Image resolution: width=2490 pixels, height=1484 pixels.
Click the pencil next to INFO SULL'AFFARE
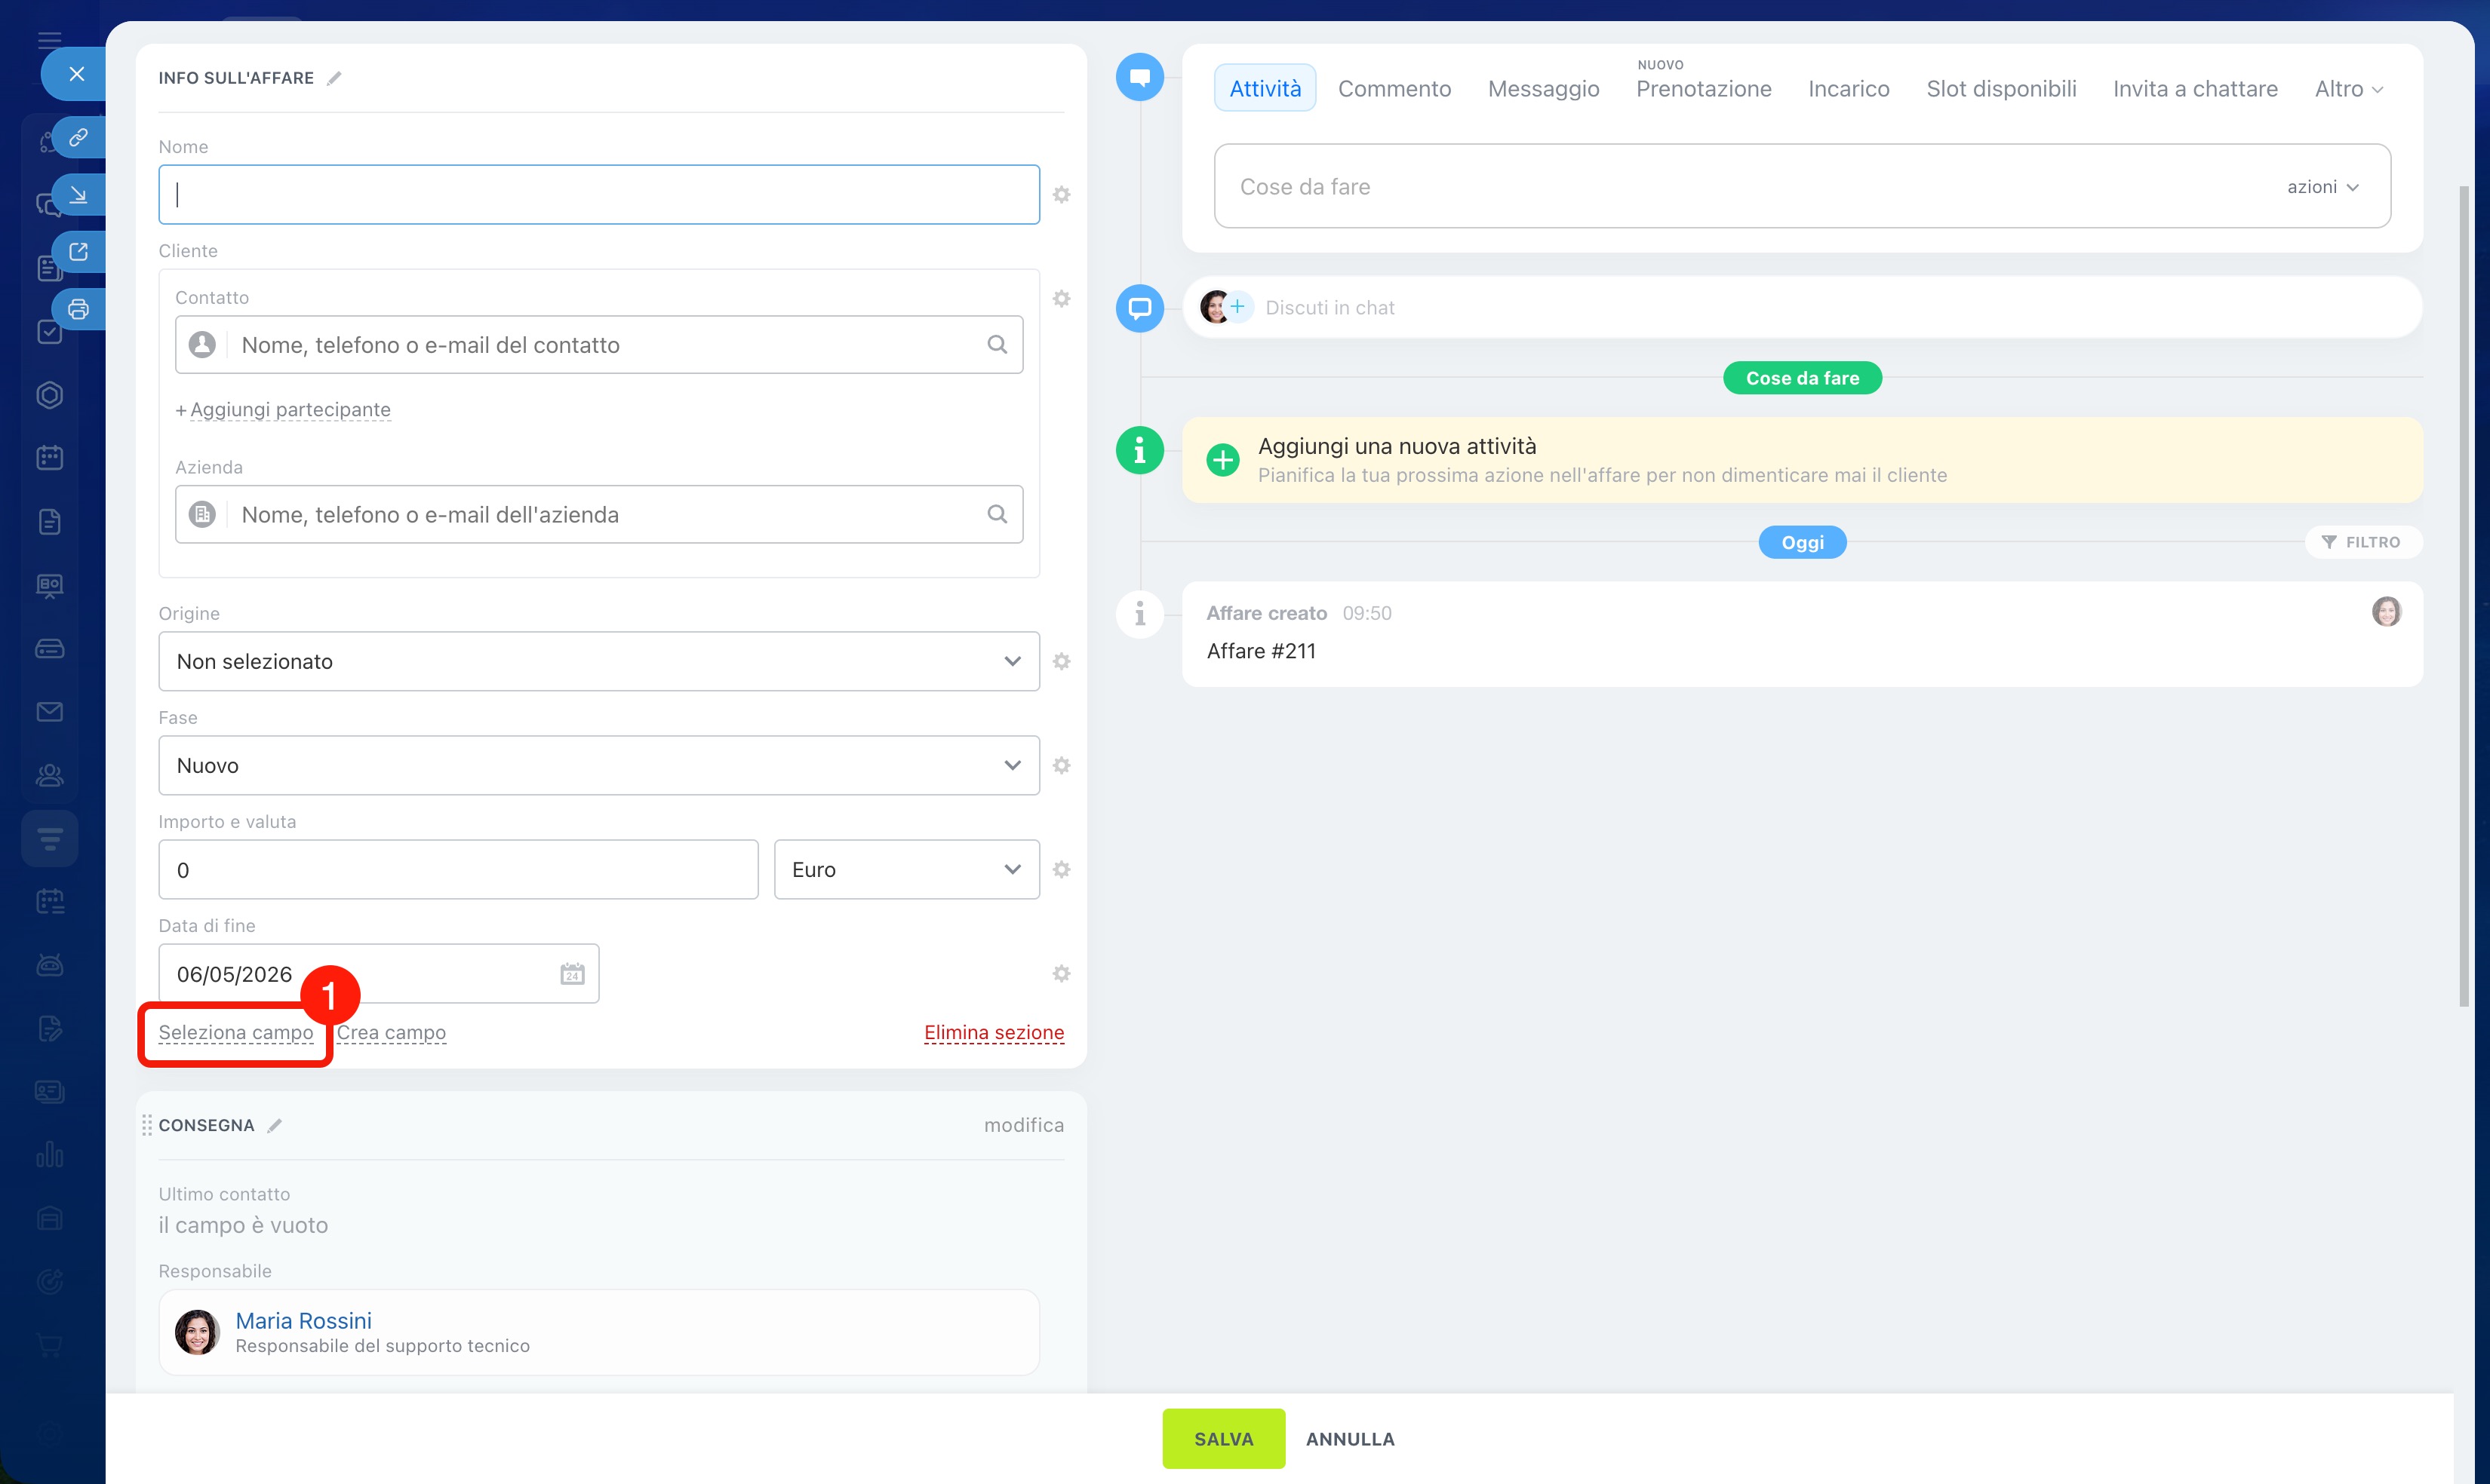[334, 78]
